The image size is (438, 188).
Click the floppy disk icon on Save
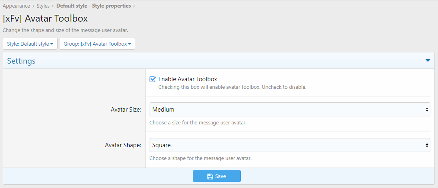[x=210, y=176]
